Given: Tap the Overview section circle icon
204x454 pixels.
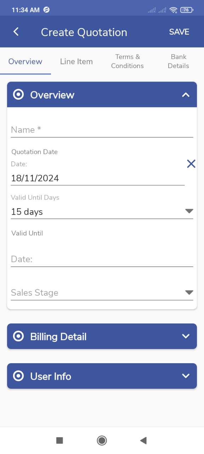Looking at the screenshot, I should 18,95.
